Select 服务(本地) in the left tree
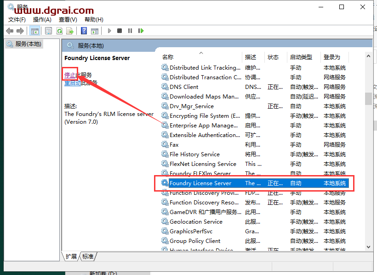The image size is (377, 275). pyautogui.click(x=28, y=44)
